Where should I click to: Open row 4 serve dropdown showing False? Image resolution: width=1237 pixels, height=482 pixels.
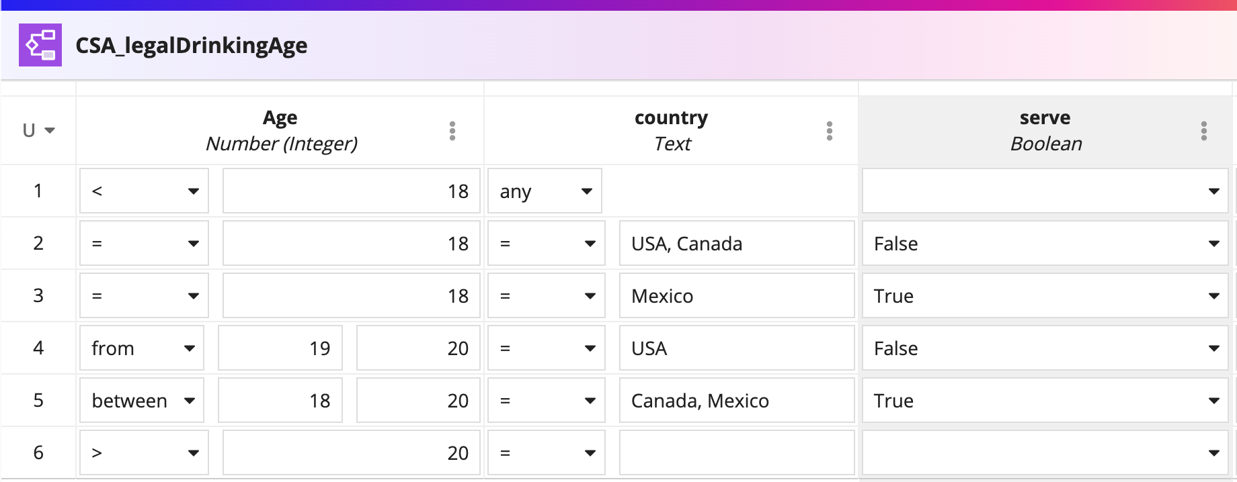click(1045, 348)
